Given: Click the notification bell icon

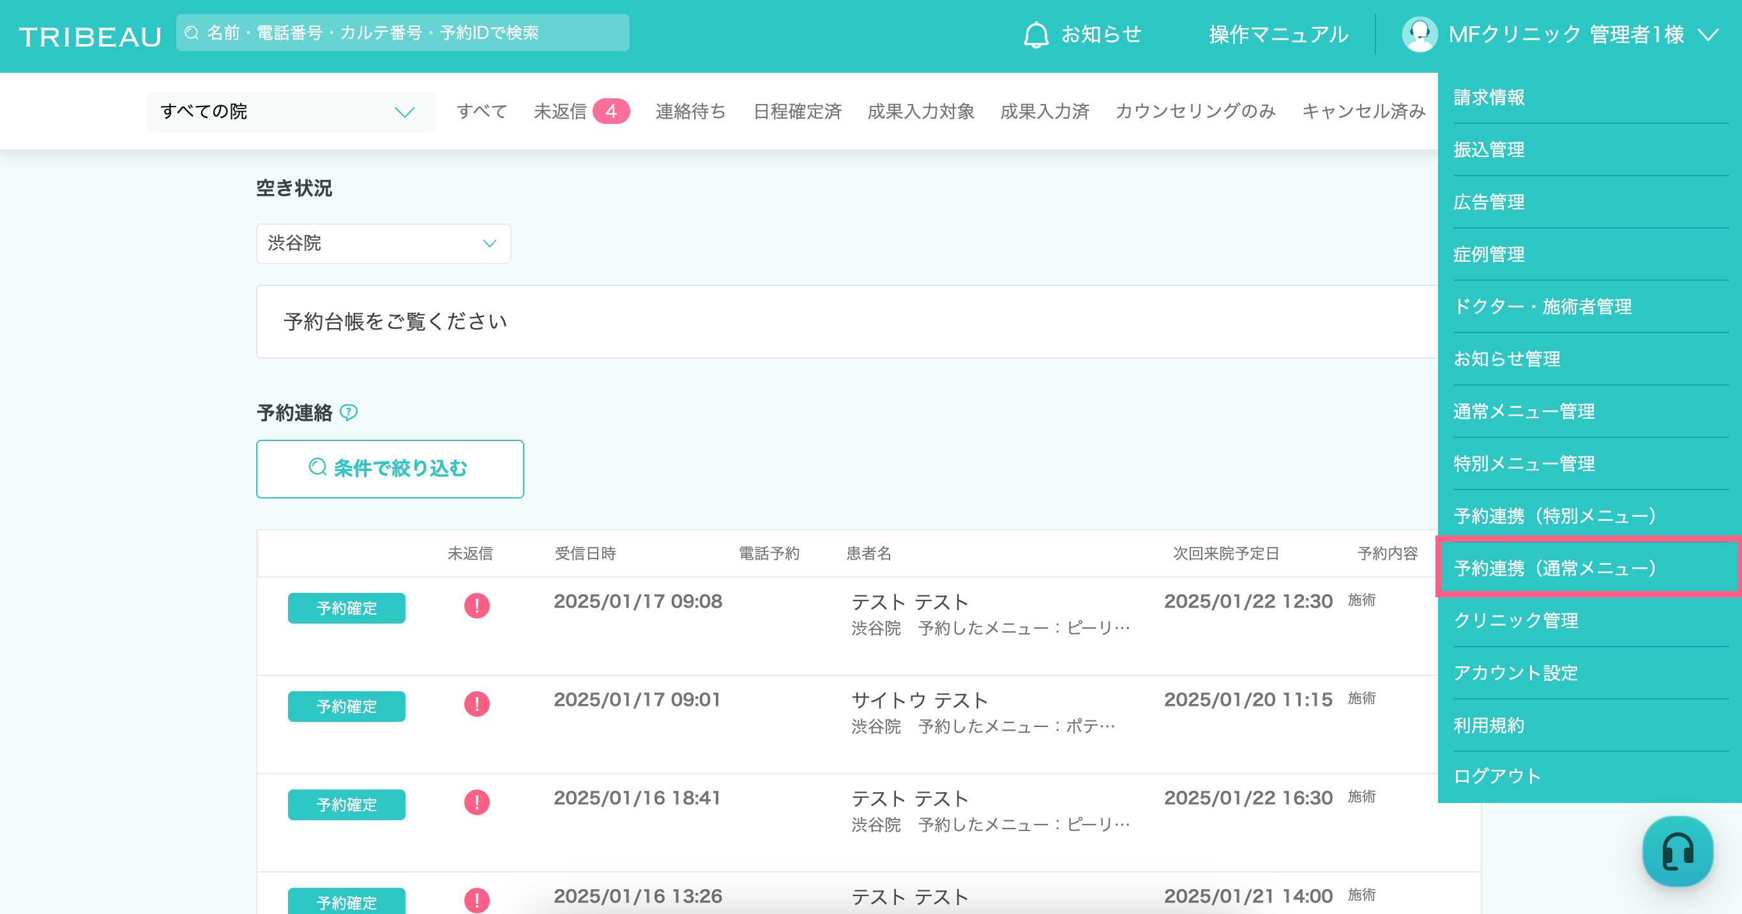Looking at the screenshot, I should tap(1035, 34).
